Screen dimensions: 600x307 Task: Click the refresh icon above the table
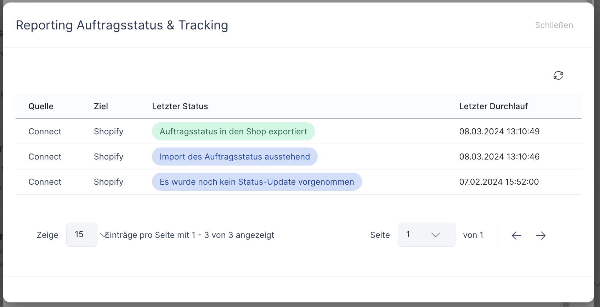pos(558,76)
